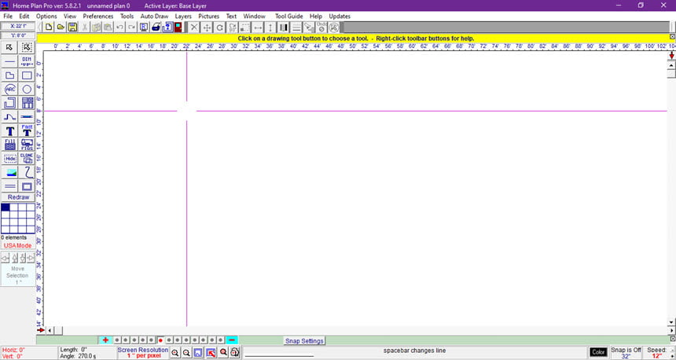Viewport: 676px width, 360px height.
Task: Click the Redo arrow in toolbar
Action: [x=131, y=28]
